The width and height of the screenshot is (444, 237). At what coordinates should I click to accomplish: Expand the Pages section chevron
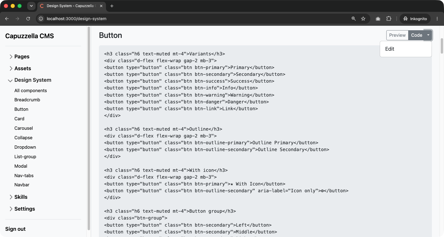point(11,57)
